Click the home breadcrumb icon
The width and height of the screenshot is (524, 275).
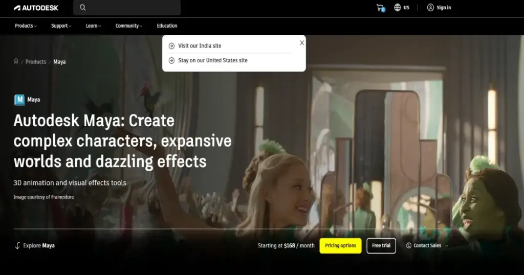[16, 61]
